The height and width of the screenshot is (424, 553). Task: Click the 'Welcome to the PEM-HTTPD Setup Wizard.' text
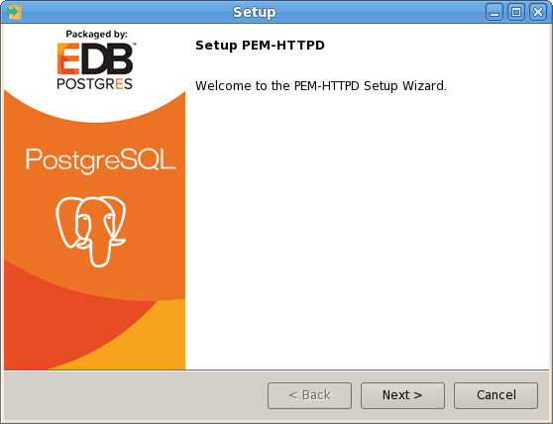tap(321, 86)
